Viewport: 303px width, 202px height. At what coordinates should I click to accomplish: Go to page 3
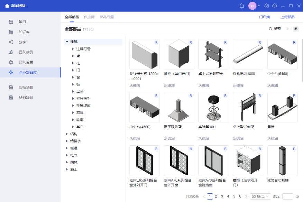coord(222,196)
